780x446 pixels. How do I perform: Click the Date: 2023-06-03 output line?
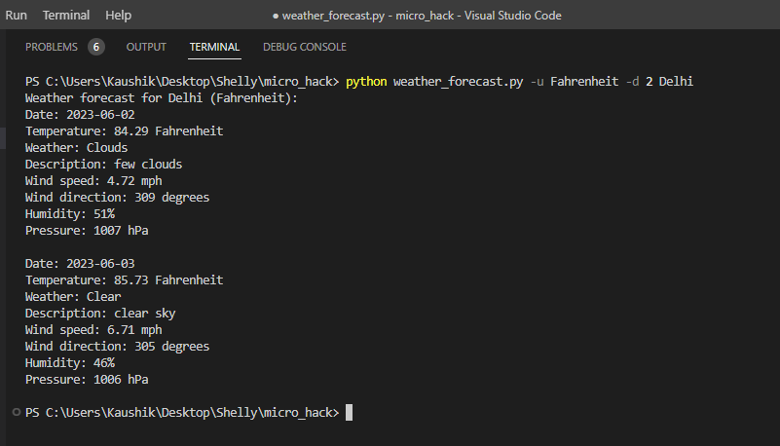80,264
